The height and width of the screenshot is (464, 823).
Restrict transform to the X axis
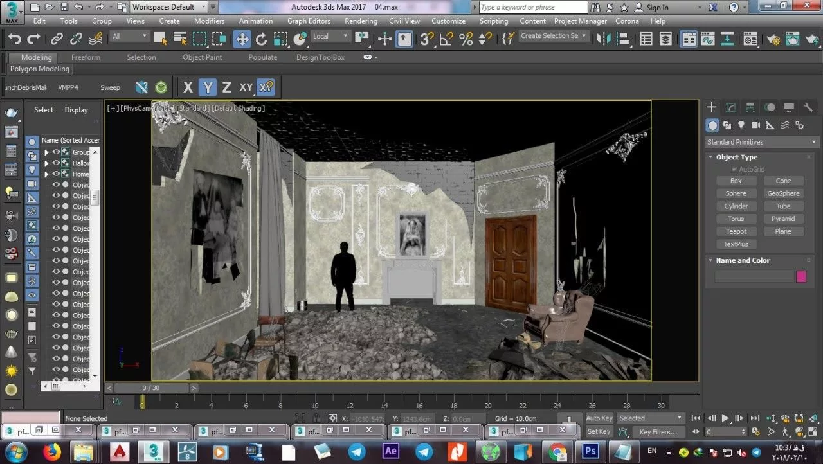coord(188,87)
